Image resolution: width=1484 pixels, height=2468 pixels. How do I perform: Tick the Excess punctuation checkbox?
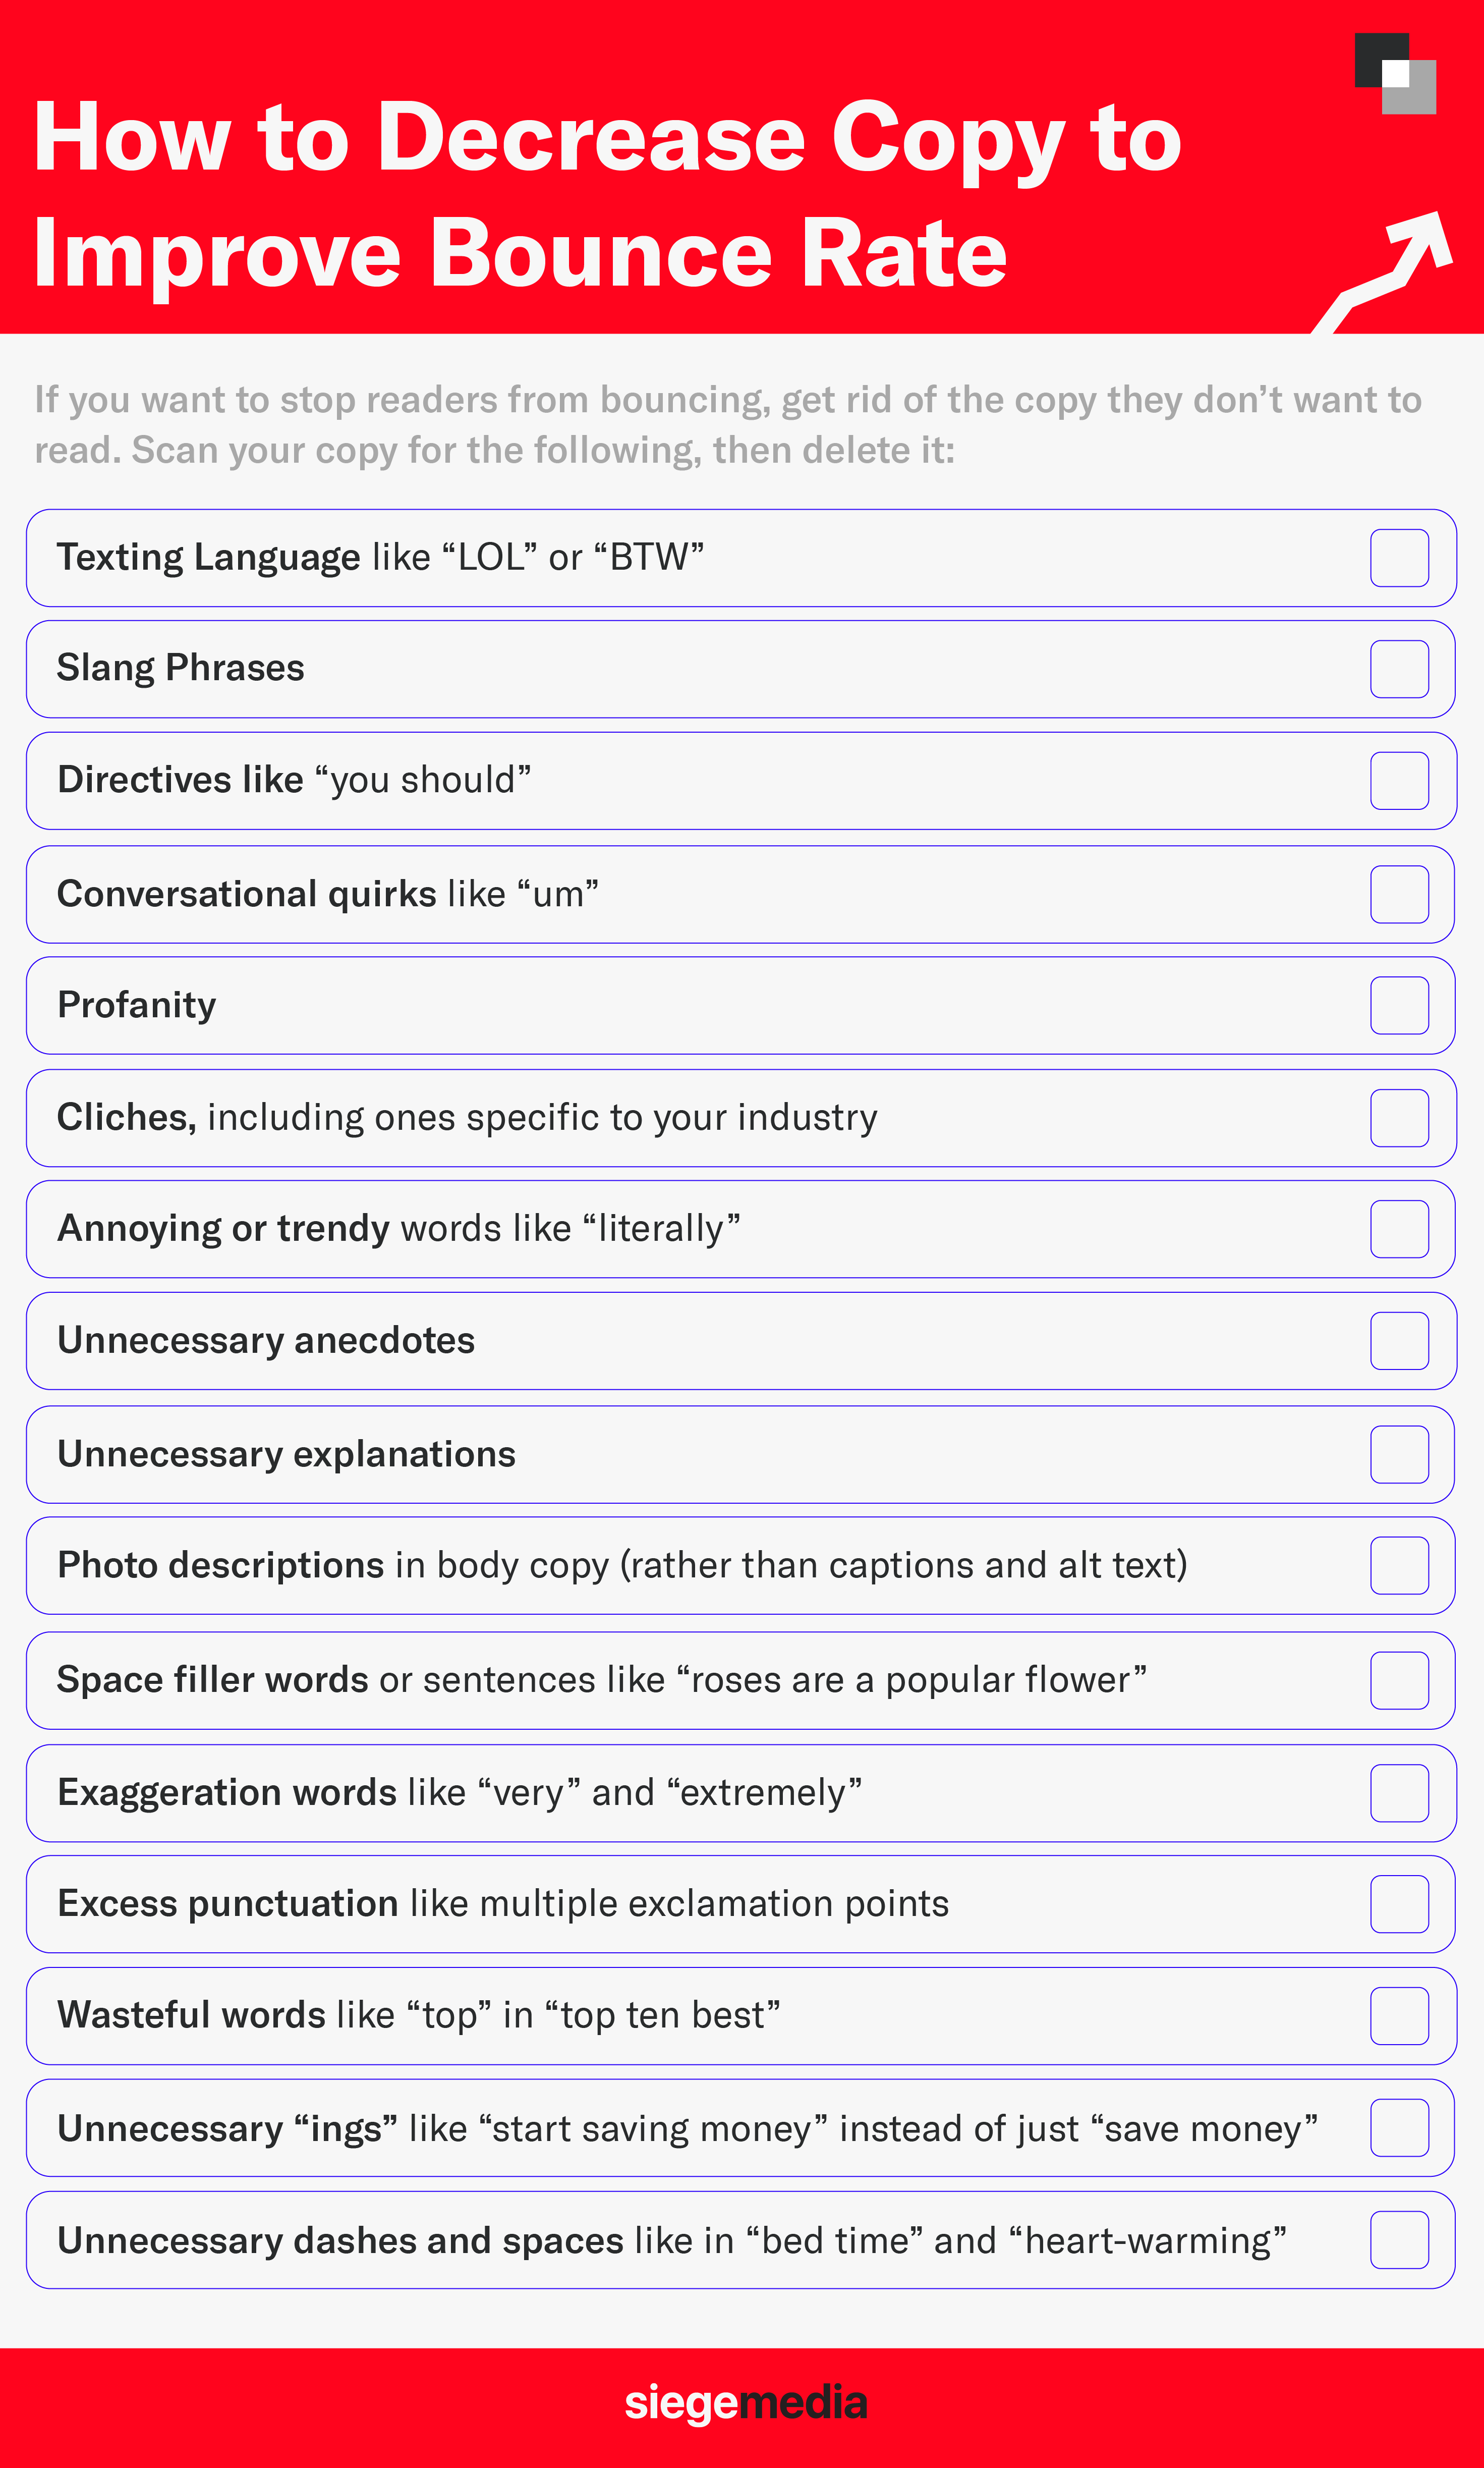click(x=1399, y=1904)
